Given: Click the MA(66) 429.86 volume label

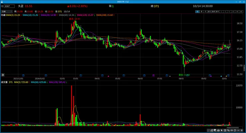Looking at the screenshot, I should click(x=39, y=82).
